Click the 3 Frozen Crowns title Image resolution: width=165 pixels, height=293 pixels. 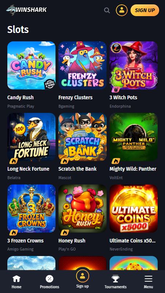(25, 241)
